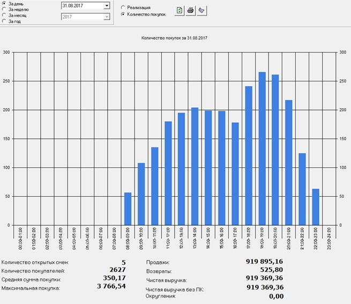
Task: Click the 'Продажи:' label
Action: [158, 262]
